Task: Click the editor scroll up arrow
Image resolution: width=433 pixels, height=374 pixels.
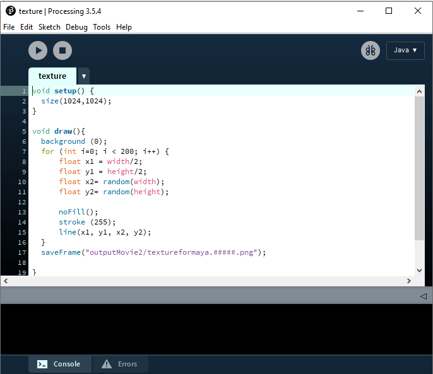Action: (420, 91)
